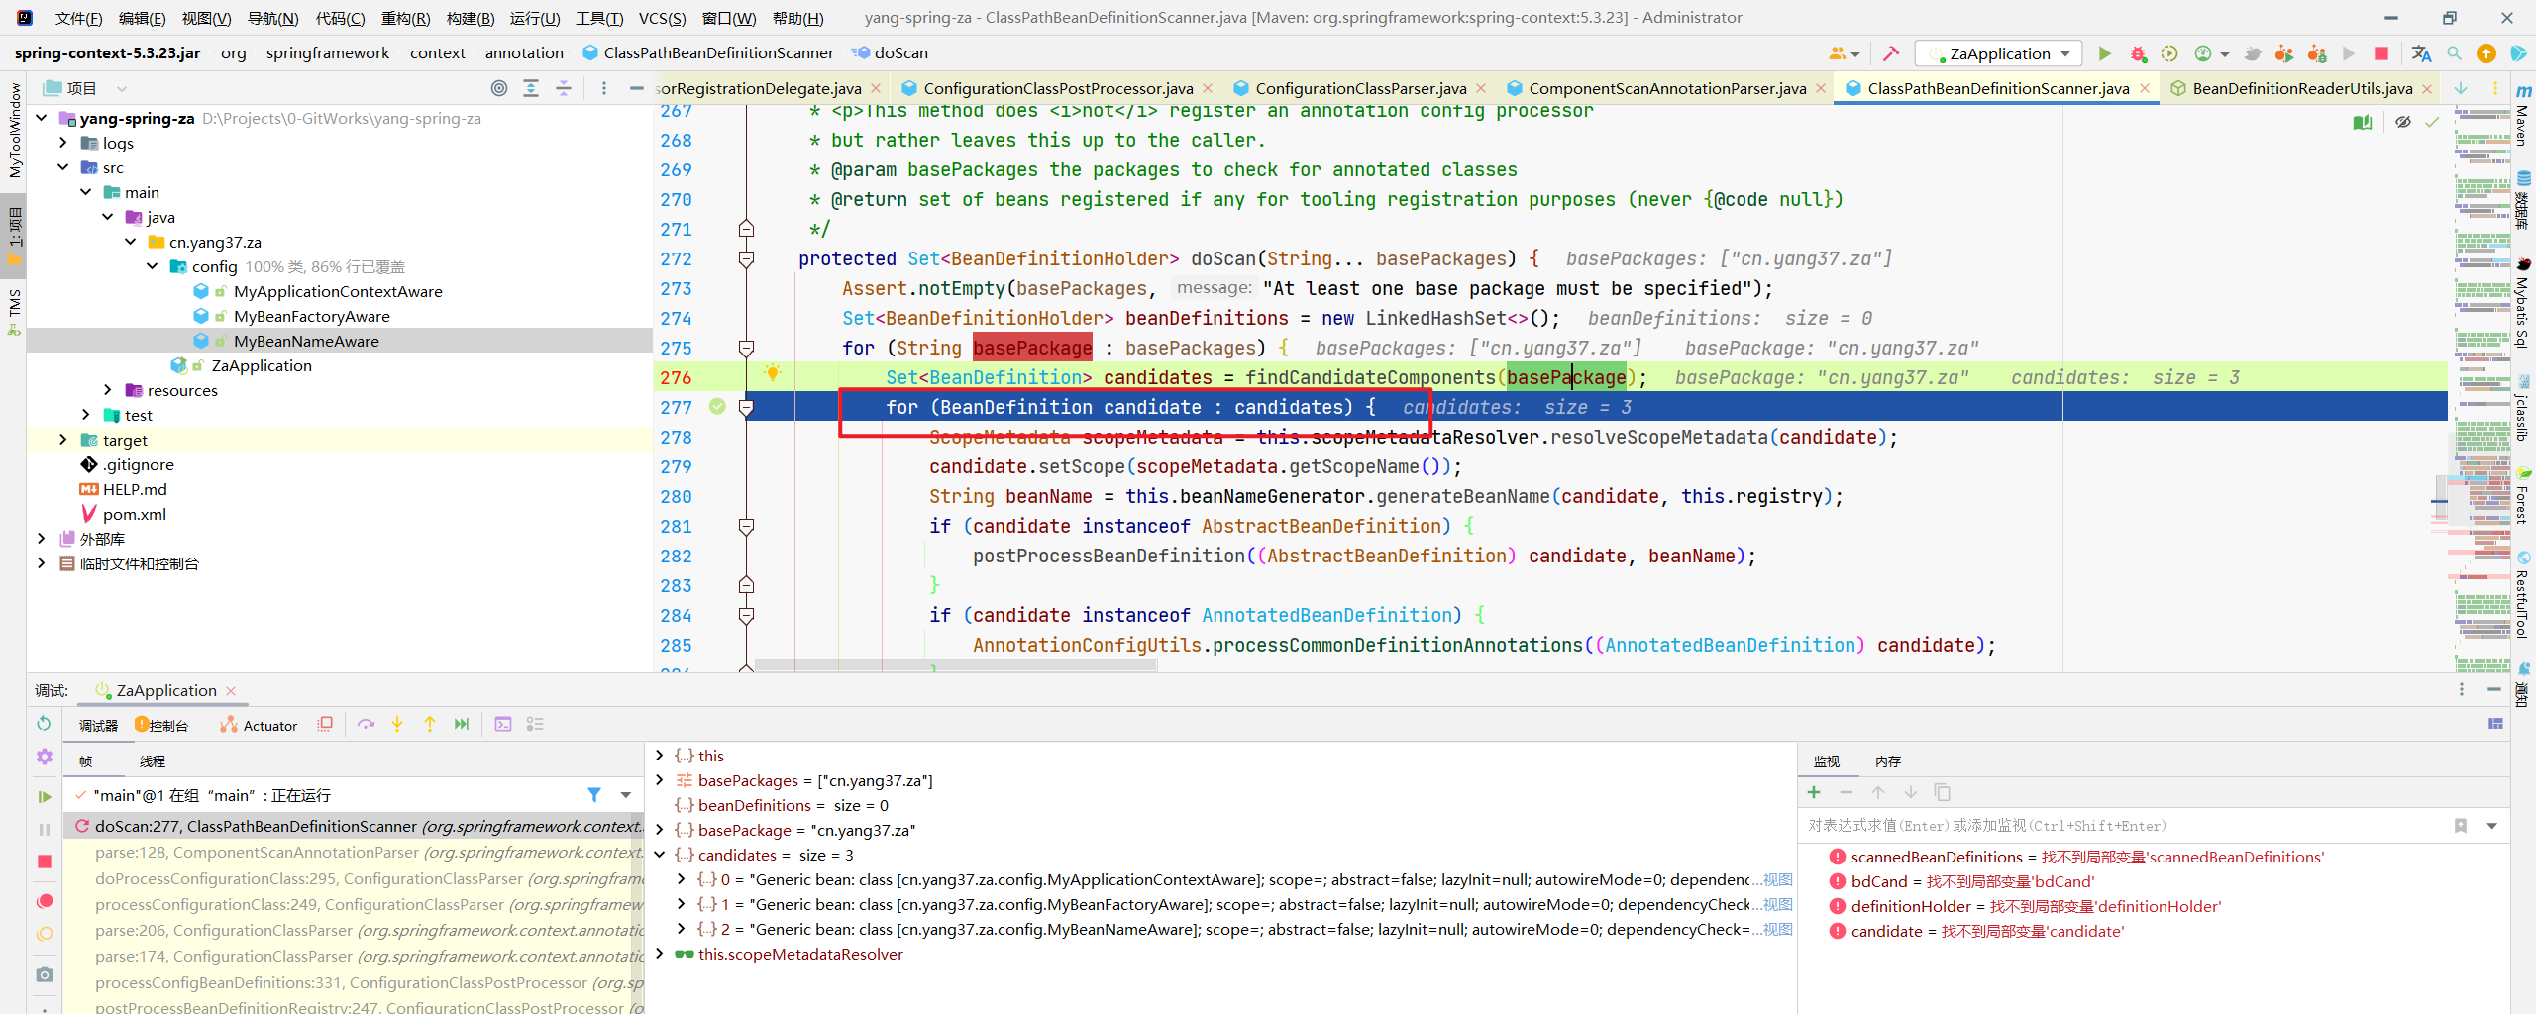Resume program in debug sidebar
This screenshot has height=1014, width=2536.
44,796
